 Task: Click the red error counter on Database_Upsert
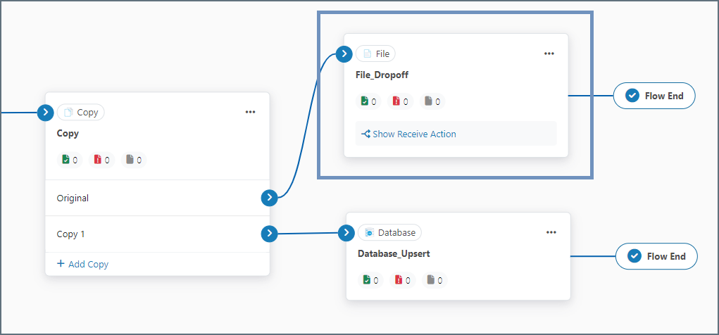402,280
